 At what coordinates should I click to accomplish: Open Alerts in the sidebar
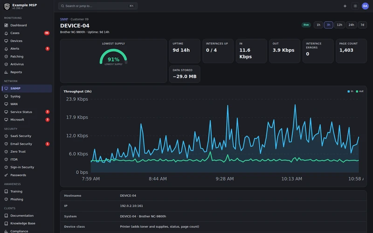[27, 49]
